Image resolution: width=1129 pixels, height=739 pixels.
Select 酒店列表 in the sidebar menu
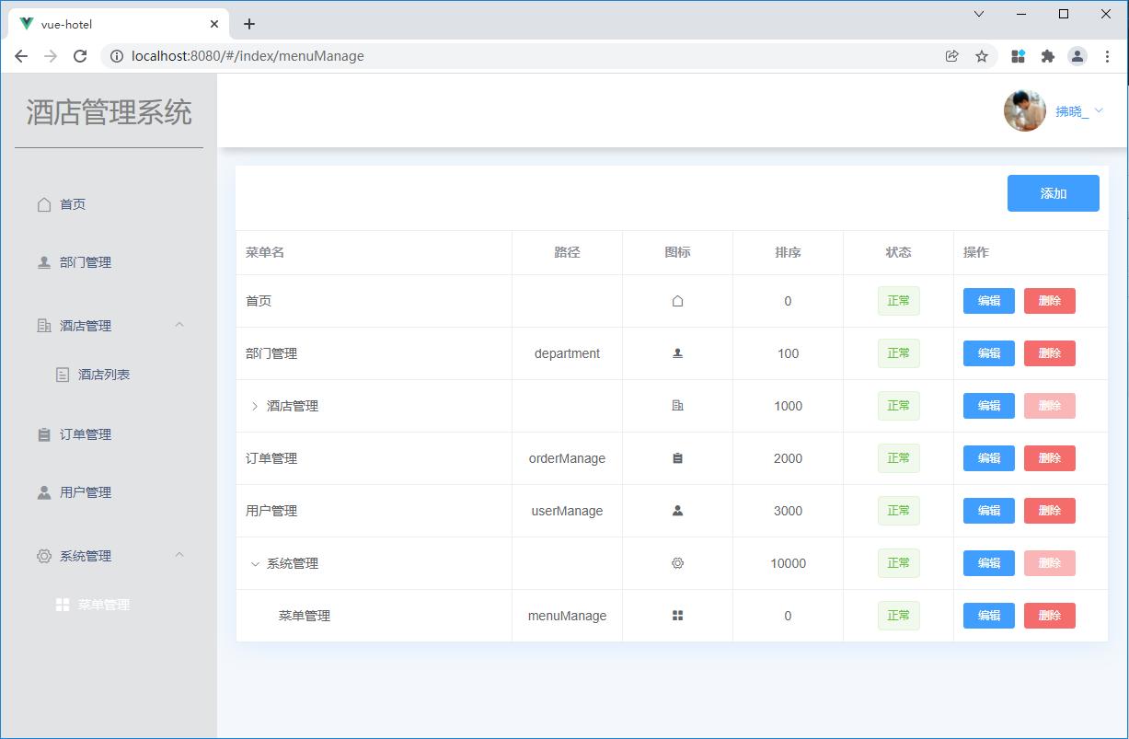click(x=105, y=375)
